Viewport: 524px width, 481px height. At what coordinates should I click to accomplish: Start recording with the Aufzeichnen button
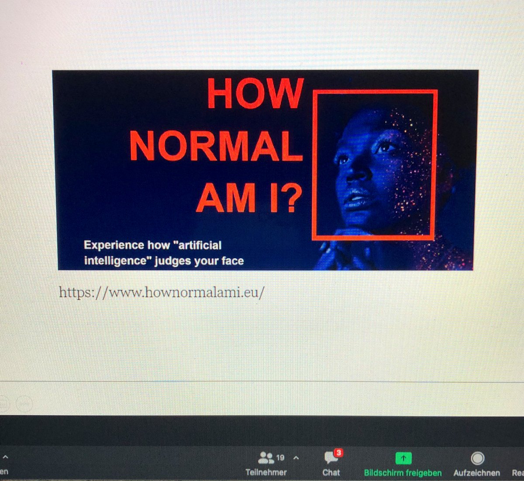476,464
